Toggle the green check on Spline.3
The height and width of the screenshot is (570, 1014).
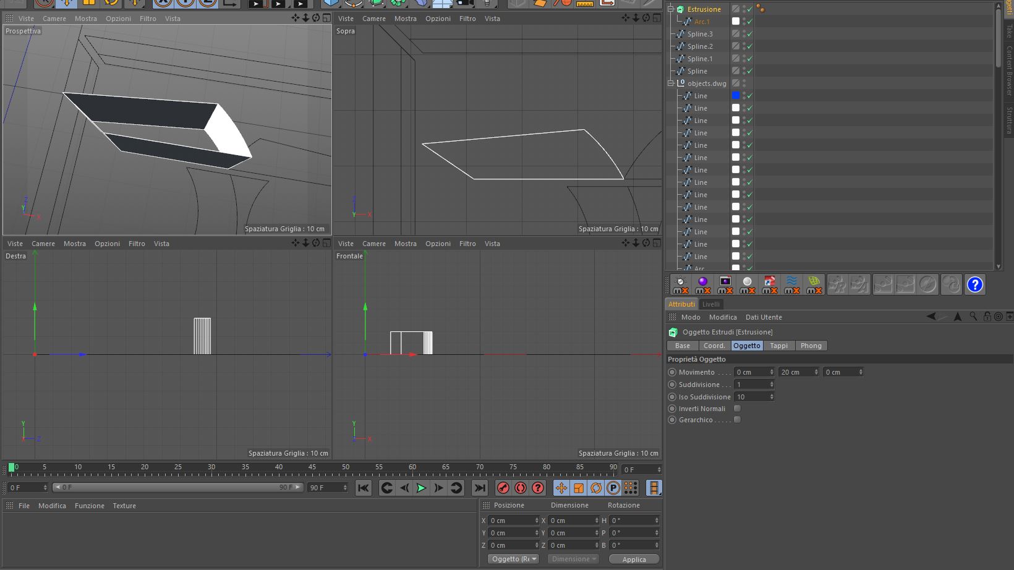tap(749, 34)
